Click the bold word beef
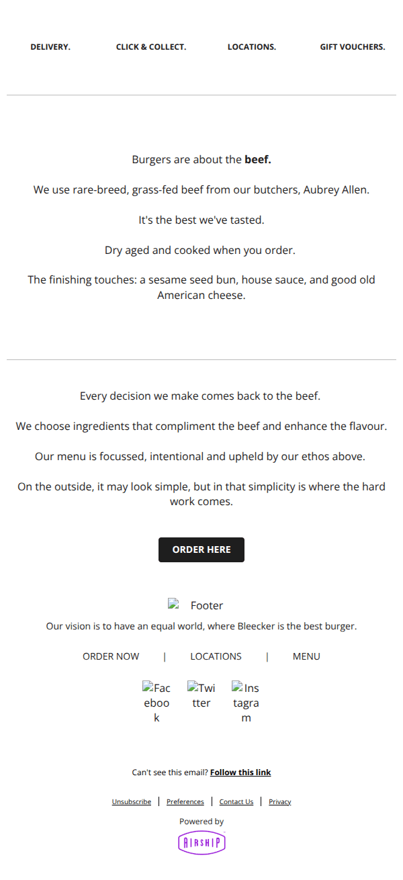This screenshot has height=880, width=403. (x=258, y=160)
